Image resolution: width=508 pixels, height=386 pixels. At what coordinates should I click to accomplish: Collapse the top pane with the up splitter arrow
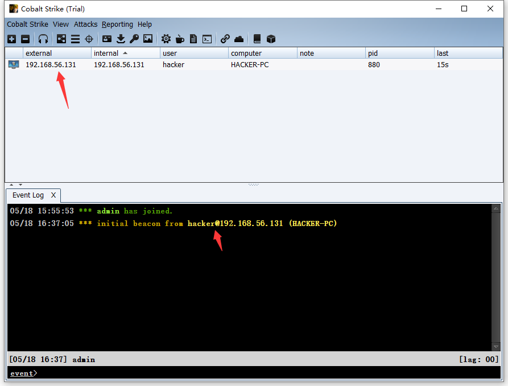(11, 184)
